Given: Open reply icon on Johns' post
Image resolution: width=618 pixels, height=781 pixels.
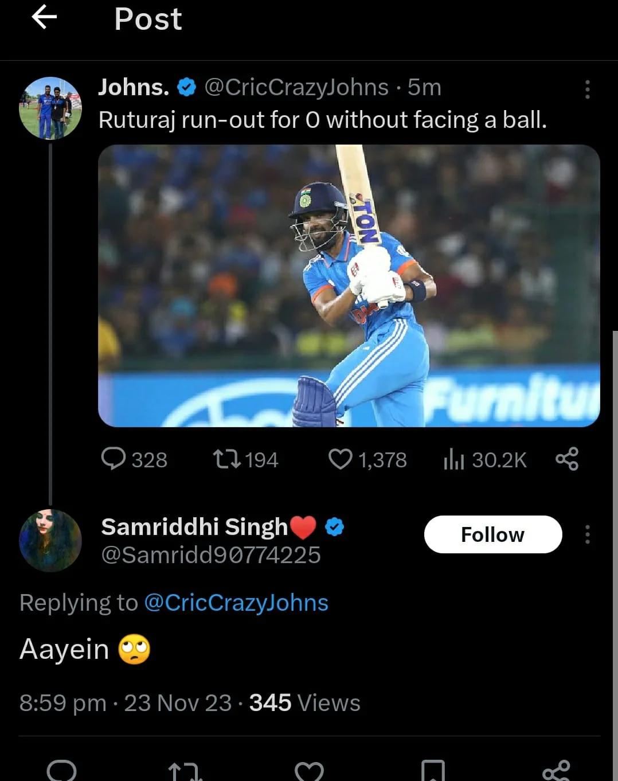Looking at the screenshot, I should coord(114,459).
